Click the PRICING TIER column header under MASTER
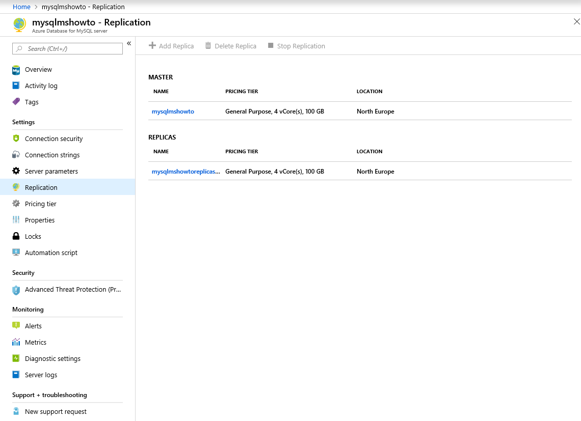The image size is (581, 421). pos(242,92)
